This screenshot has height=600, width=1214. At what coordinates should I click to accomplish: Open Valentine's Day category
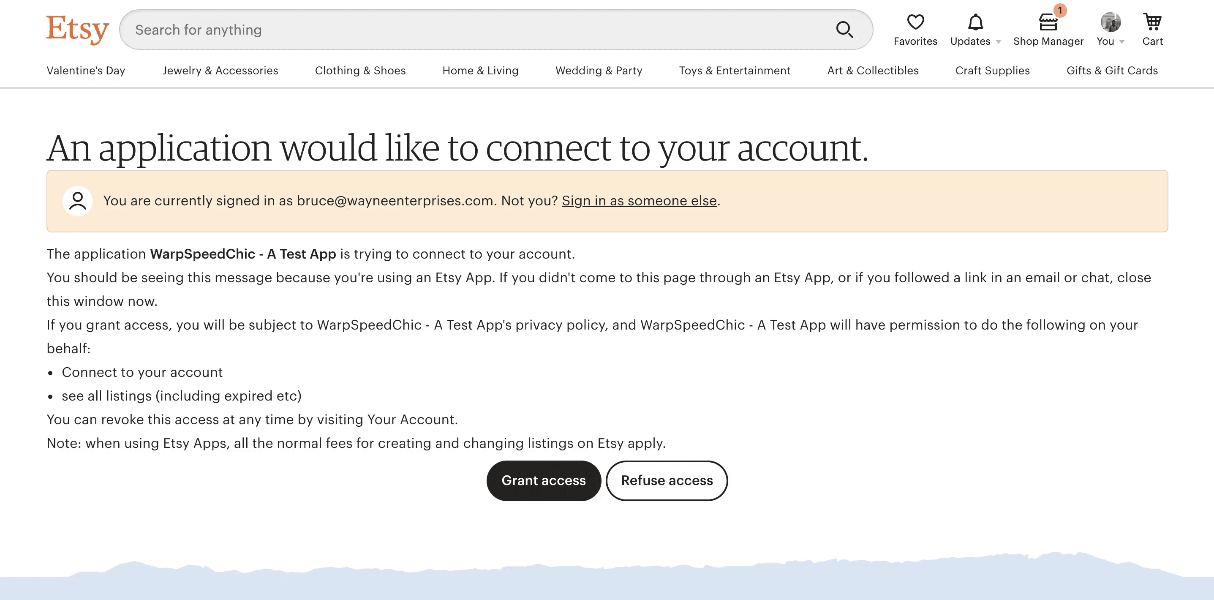tap(86, 71)
